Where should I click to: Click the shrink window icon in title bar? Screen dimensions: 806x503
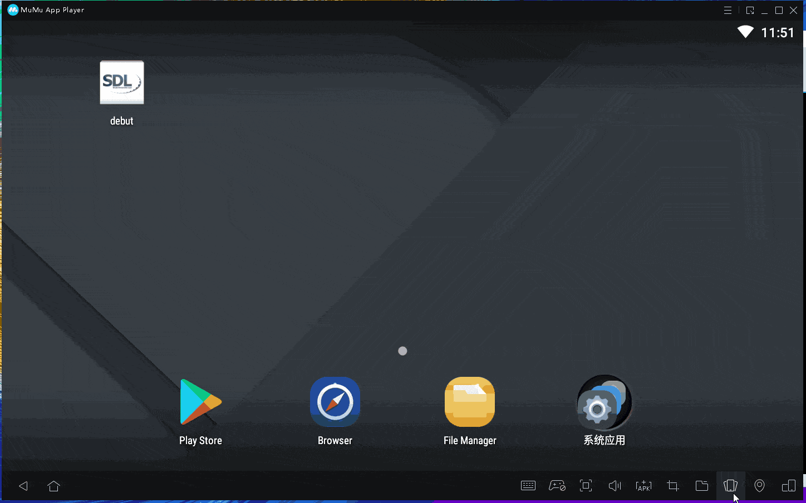[750, 10]
